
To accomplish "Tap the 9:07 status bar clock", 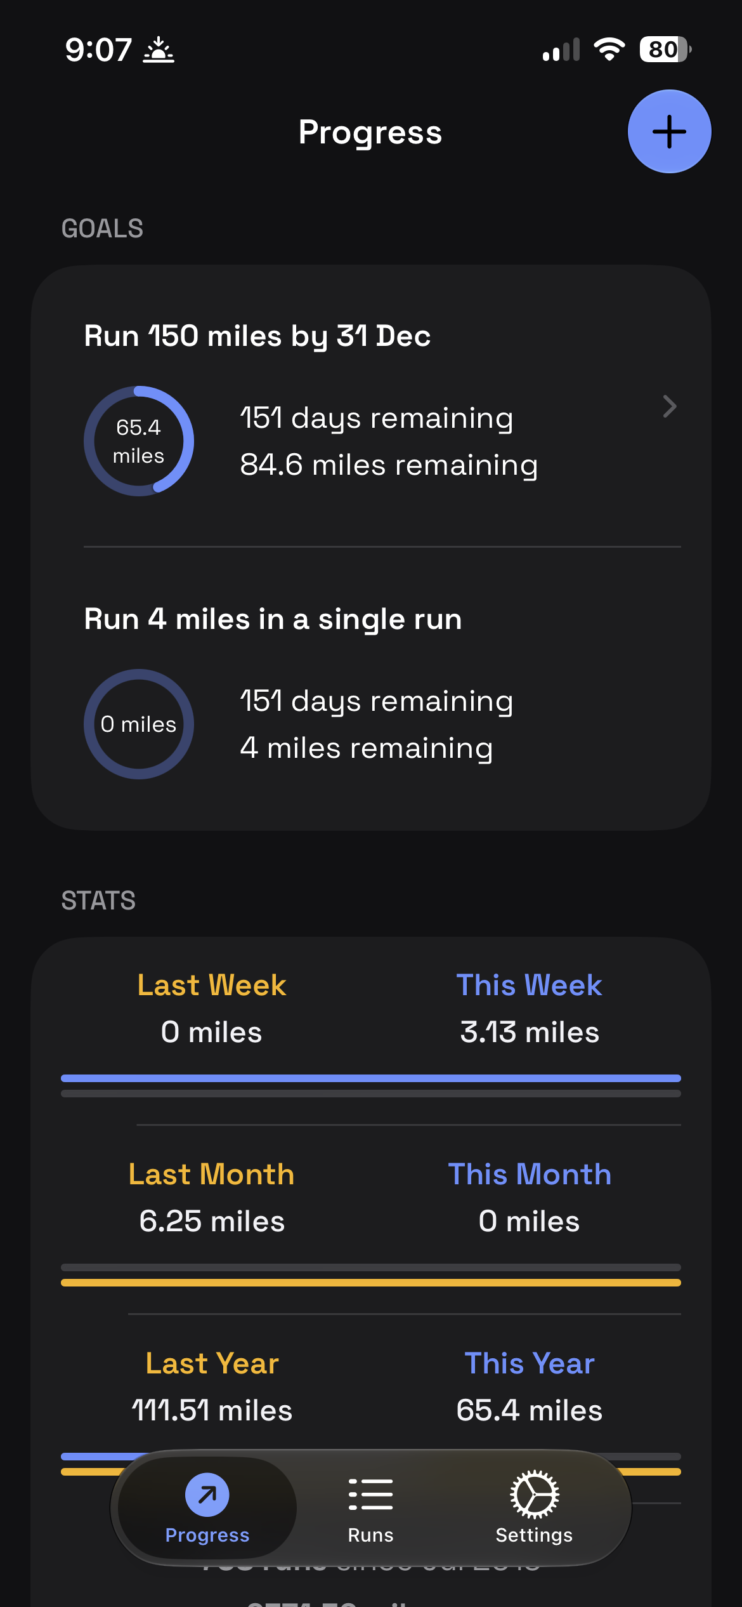I will point(98,50).
